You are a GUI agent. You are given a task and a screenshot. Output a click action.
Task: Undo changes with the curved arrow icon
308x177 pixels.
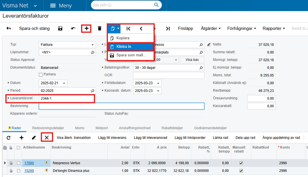click(x=73, y=29)
